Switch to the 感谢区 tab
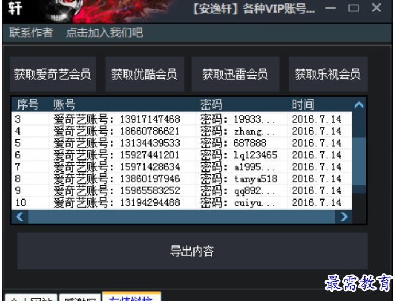 (x=80, y=298)
